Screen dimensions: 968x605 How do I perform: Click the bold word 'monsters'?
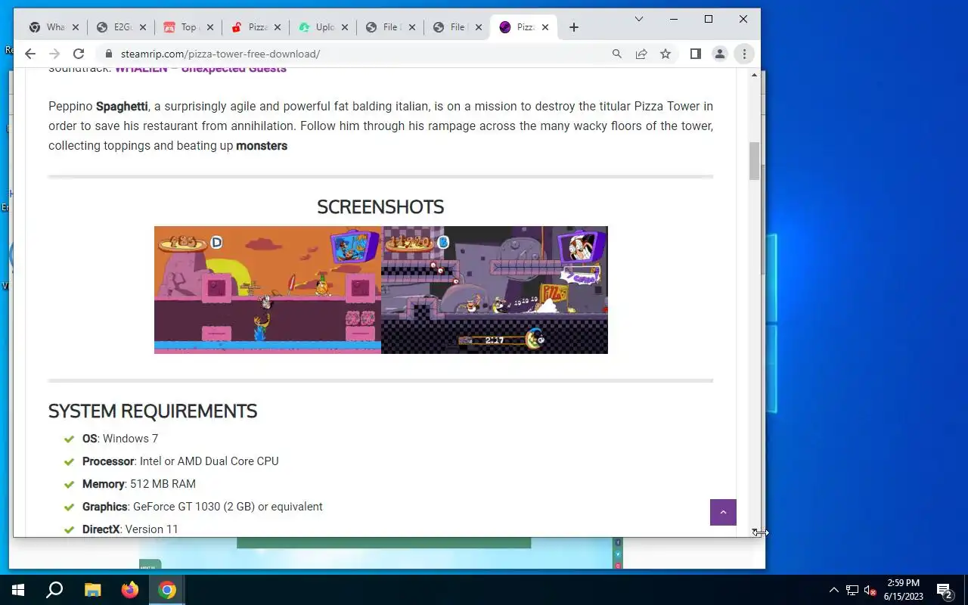point(262,146)
